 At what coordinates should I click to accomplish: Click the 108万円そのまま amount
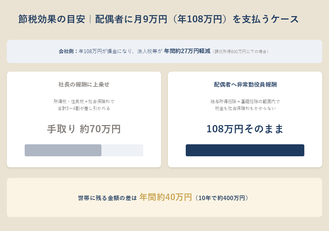tap(245, 129)
